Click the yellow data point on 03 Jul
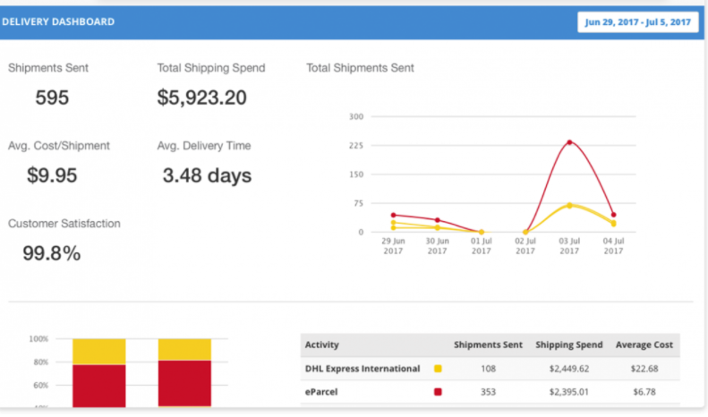Image resolution: width=708 pixels, height=417 pixels. pyautogui.click(x=569, y=205)
